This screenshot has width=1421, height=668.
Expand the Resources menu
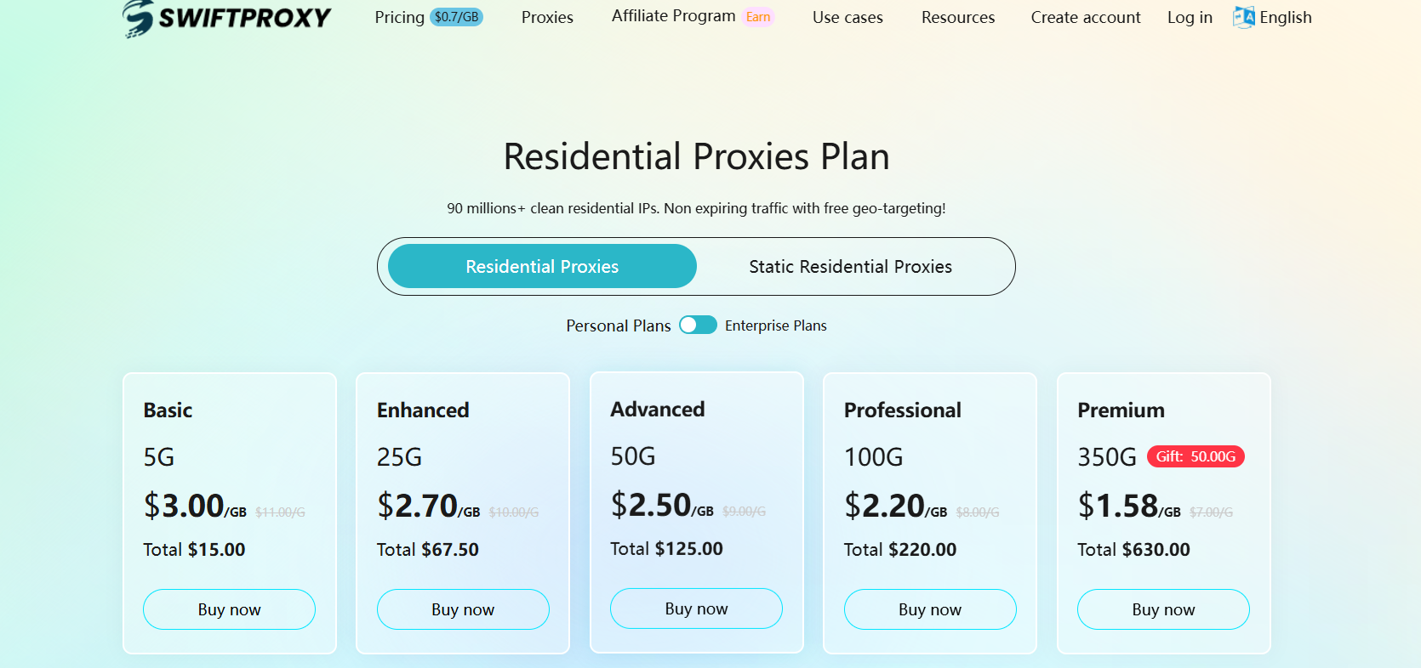[x=958, y=17]
